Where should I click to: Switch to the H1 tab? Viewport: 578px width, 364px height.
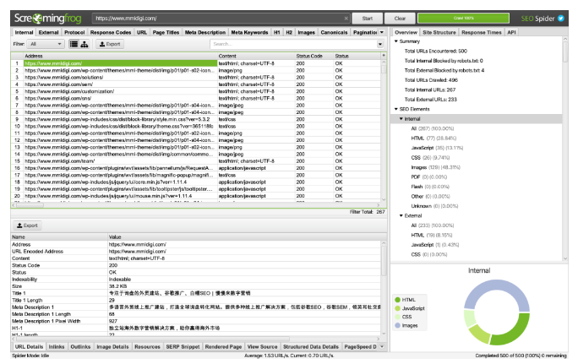277,32
